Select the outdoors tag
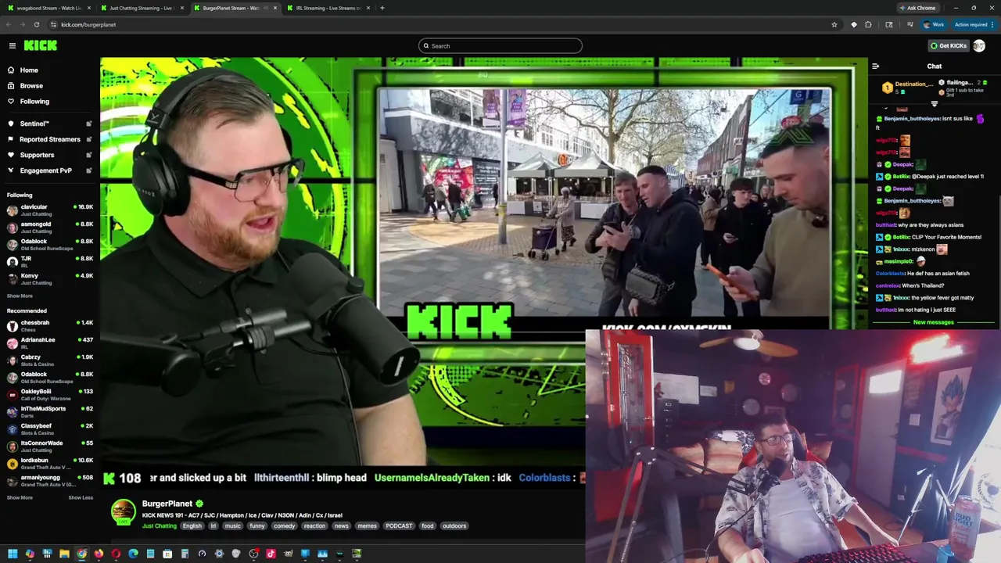The image size is (1001, 563). 454,526
